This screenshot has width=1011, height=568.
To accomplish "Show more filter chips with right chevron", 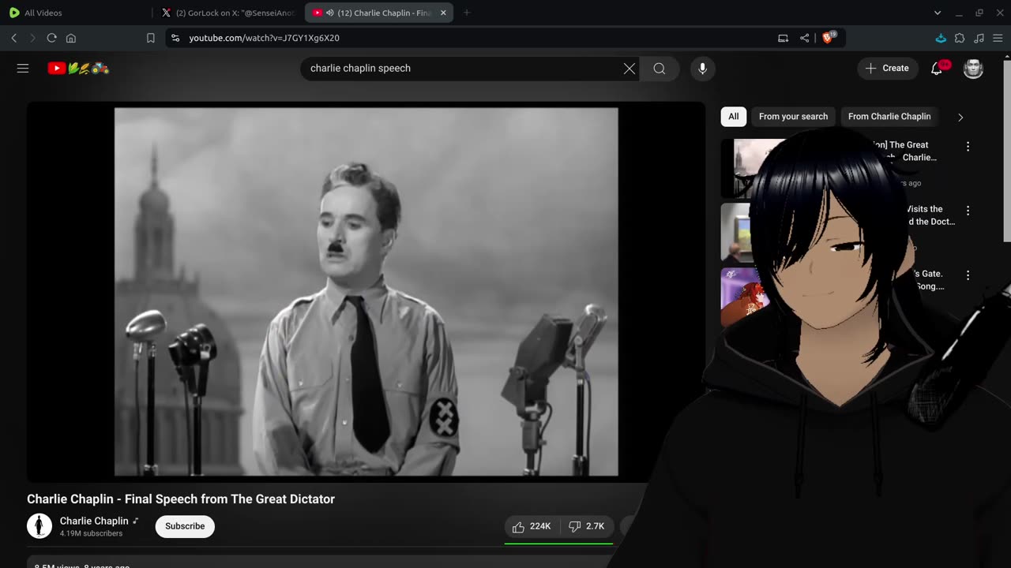I will 960,117.
